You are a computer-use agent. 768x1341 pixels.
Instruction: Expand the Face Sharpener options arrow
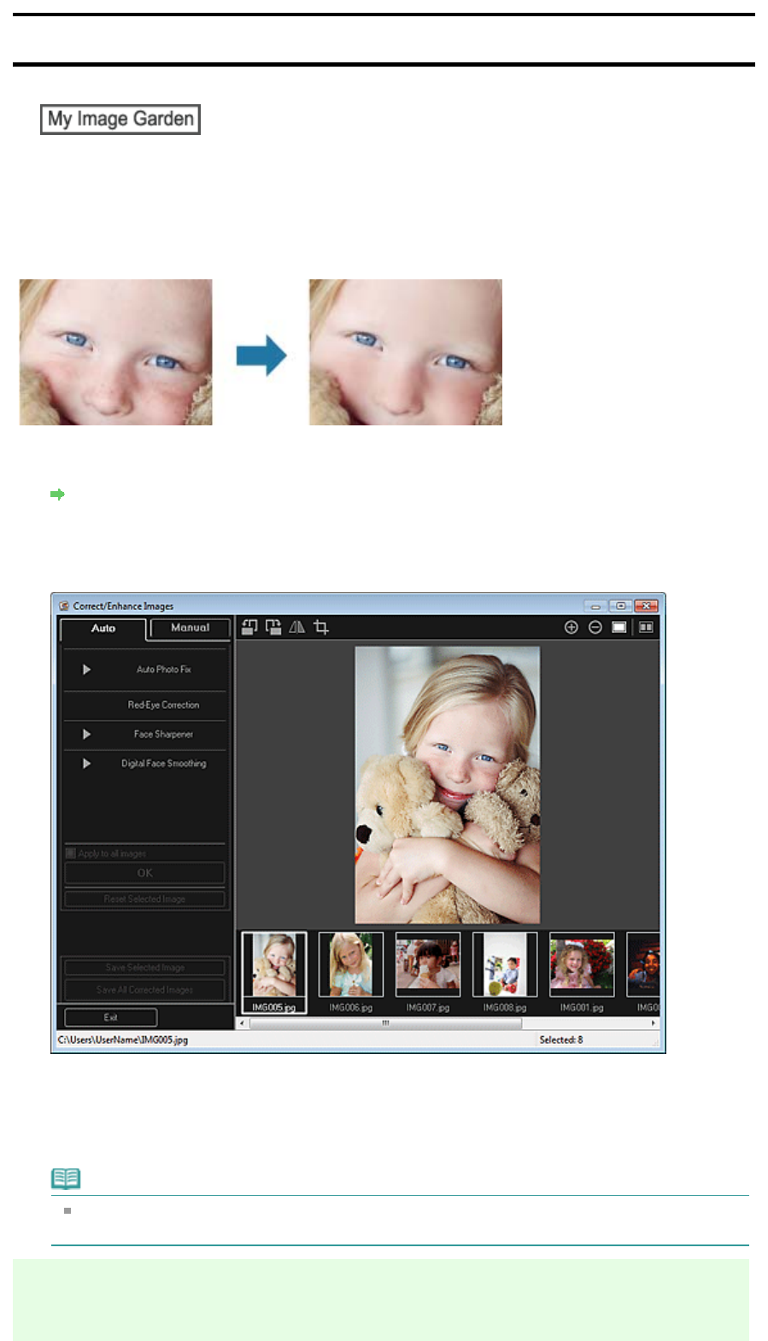coord(86,734)
